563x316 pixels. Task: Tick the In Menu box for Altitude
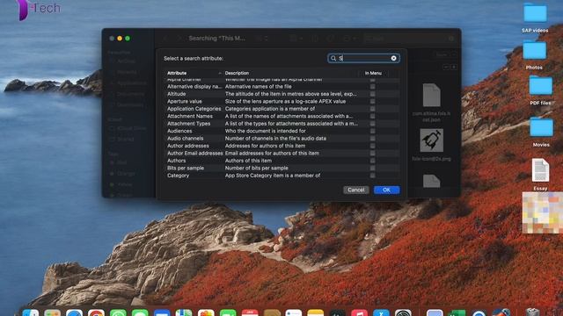coord(373,94)
